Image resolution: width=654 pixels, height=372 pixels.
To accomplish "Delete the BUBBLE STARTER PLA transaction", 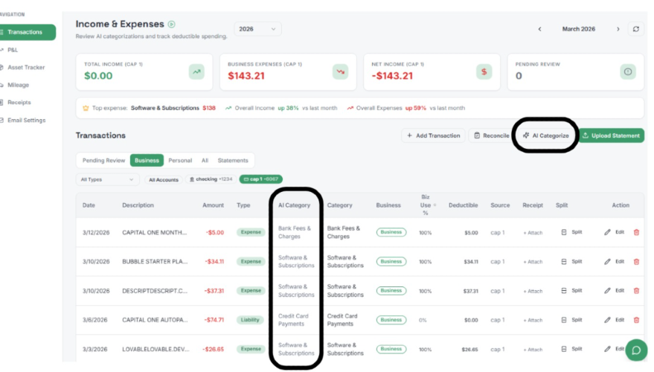I will coord(636,261).
